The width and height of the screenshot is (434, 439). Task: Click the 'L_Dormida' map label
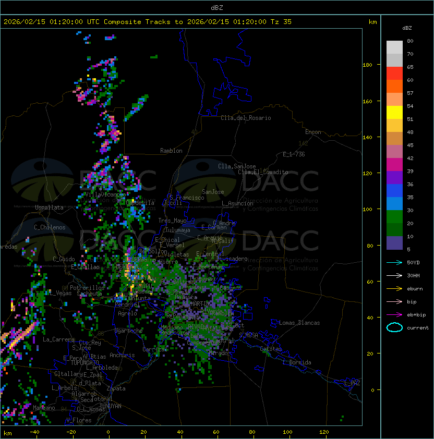pyautogui.click(x=297, y=362)
